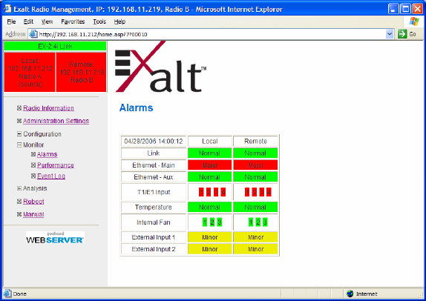
Task: Click the icon beside the Event Log link
Action: click(33, 176)
